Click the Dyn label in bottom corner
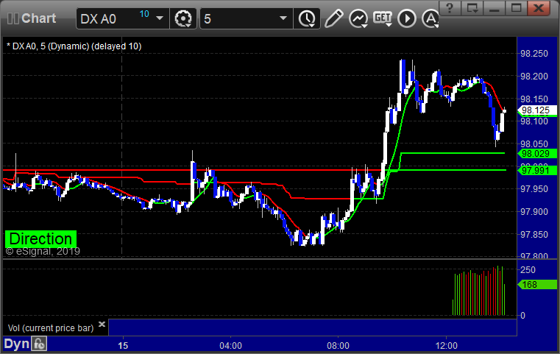Viewport: 560px width, 354px height. (x=18, y=344)
